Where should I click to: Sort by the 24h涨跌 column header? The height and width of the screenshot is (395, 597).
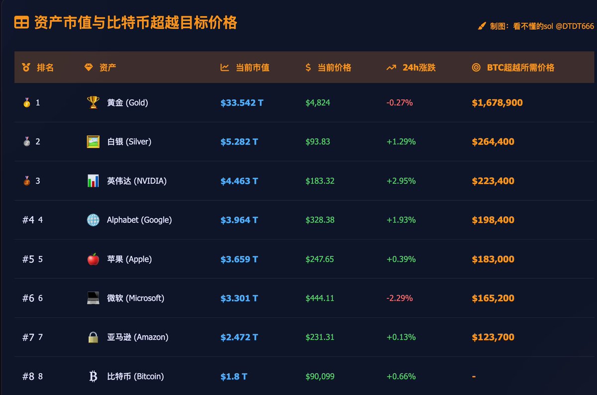point(419,68)
